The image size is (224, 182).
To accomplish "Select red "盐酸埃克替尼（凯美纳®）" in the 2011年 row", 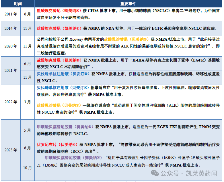I will pyautogui.click(x=59, y=11).
